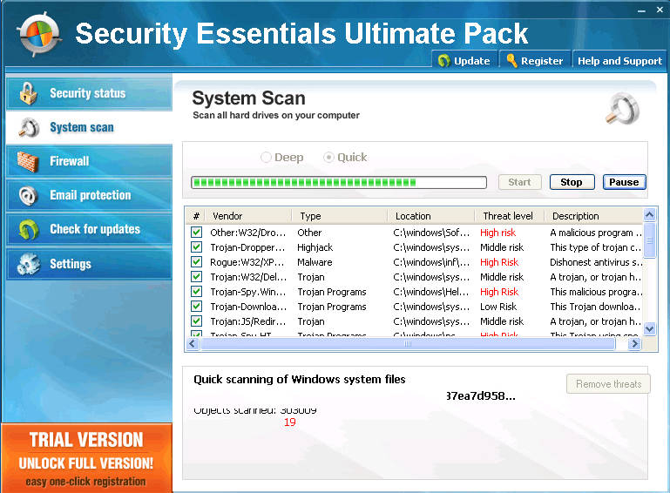Click the Check for updates arrow icon
This screenshot has width=670, height=493.
(x=29, y=230)
